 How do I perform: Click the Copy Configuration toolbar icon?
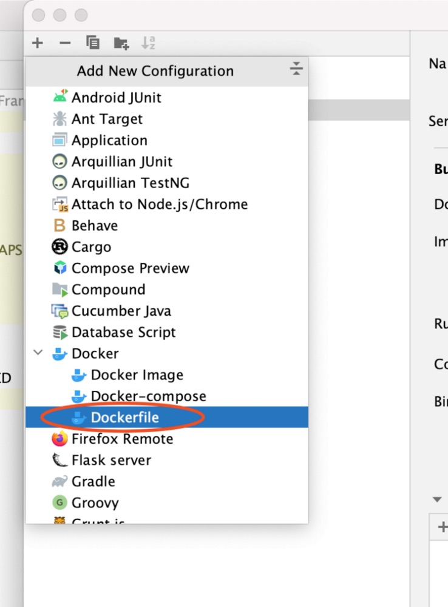92,43
